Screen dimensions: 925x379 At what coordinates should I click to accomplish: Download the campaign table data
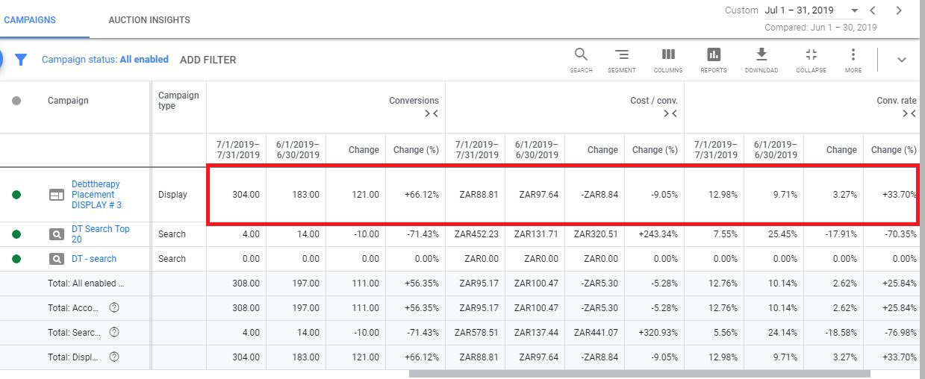[761, 56]
